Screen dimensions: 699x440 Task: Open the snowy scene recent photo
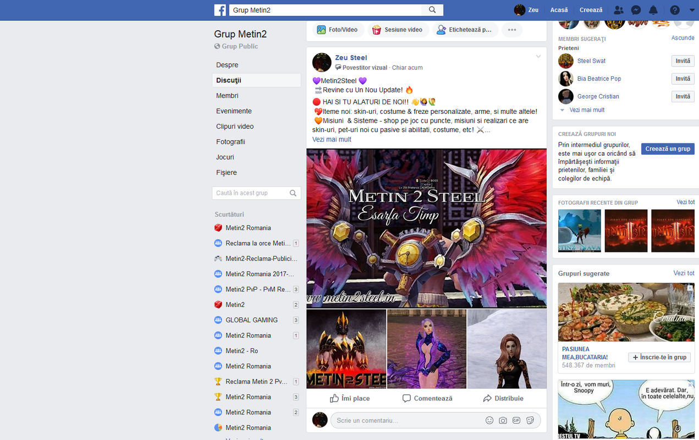click(x=580, y=231)
